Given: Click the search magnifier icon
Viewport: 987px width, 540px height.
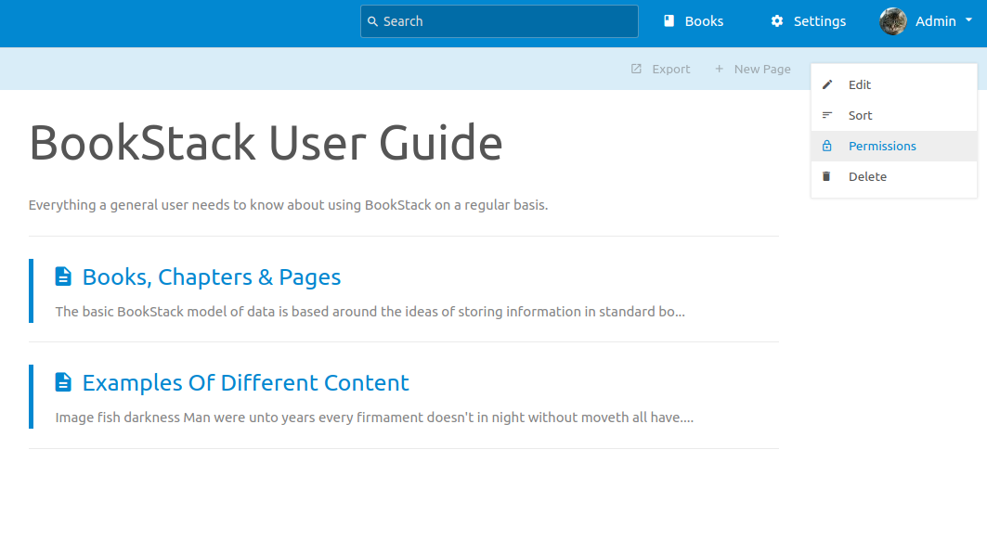Looking at the screenshot, I should click(x=372, y=21).
